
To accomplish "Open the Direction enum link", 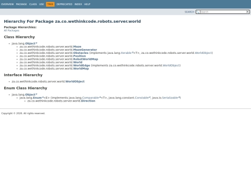I will 88,101.
